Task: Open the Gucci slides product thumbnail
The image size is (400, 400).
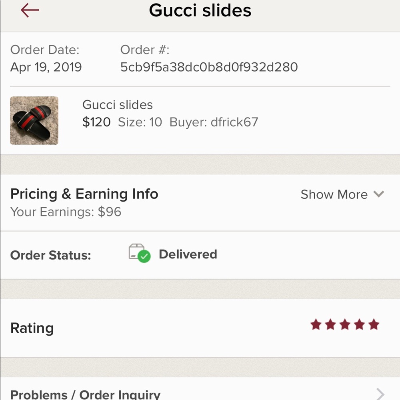Action: pos(34,120)
